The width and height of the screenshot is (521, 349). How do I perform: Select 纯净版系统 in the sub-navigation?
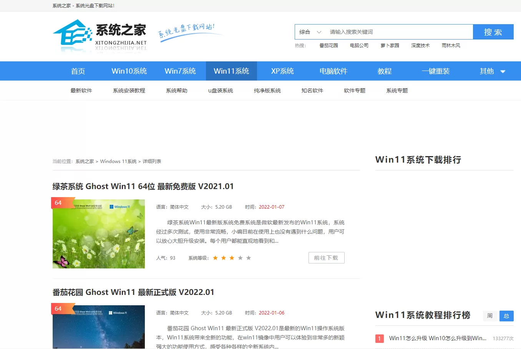pyautogui.click(x=267, y=91)
